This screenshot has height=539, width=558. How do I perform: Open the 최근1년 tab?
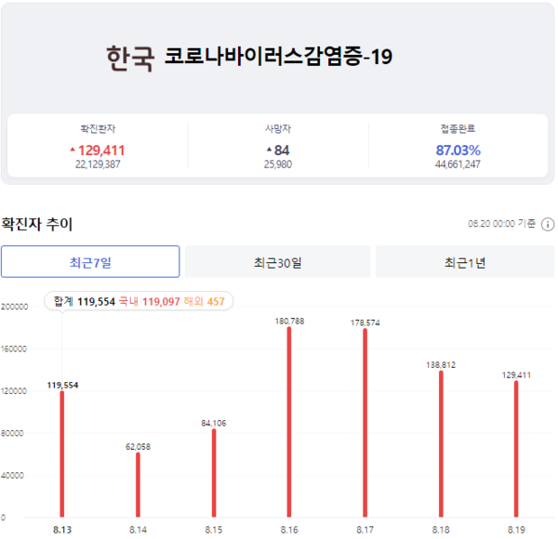465,262
